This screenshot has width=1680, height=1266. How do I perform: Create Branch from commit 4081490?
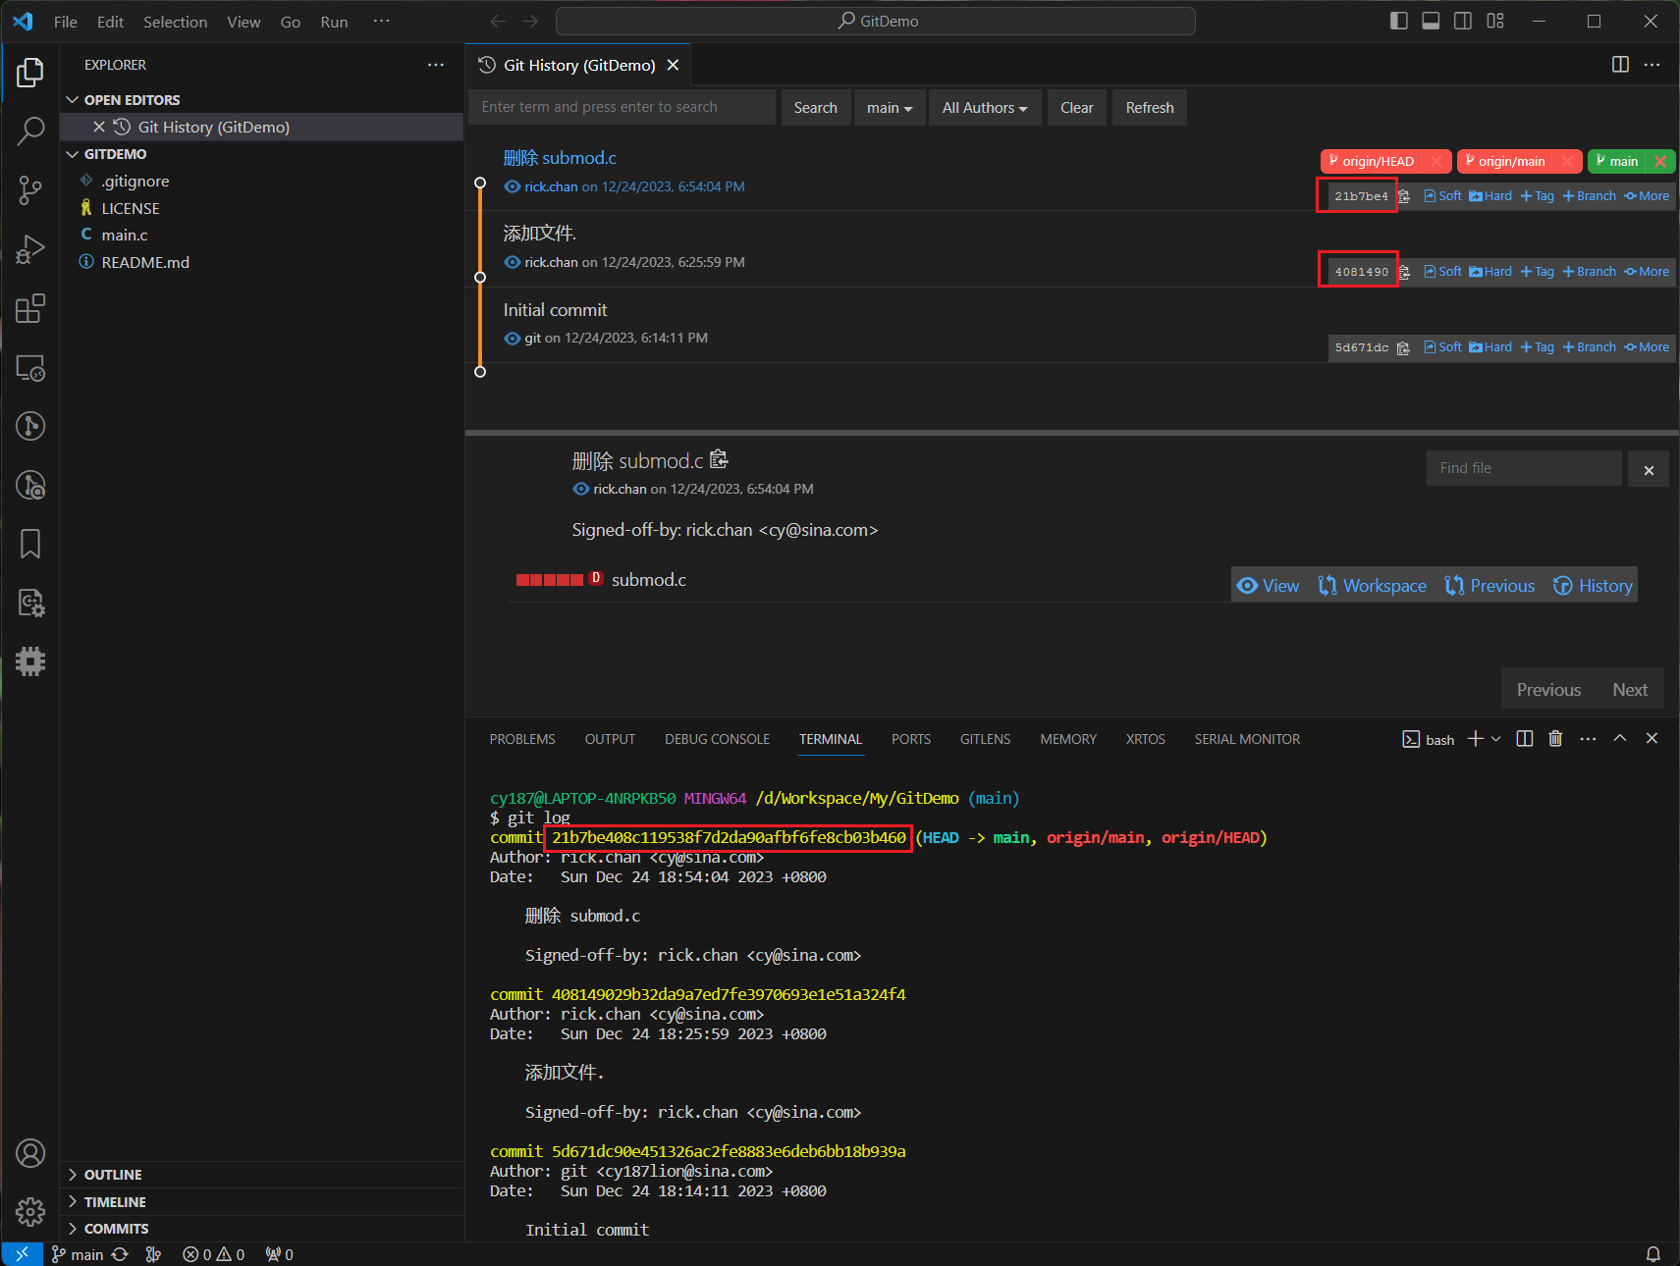point(1590,272)
